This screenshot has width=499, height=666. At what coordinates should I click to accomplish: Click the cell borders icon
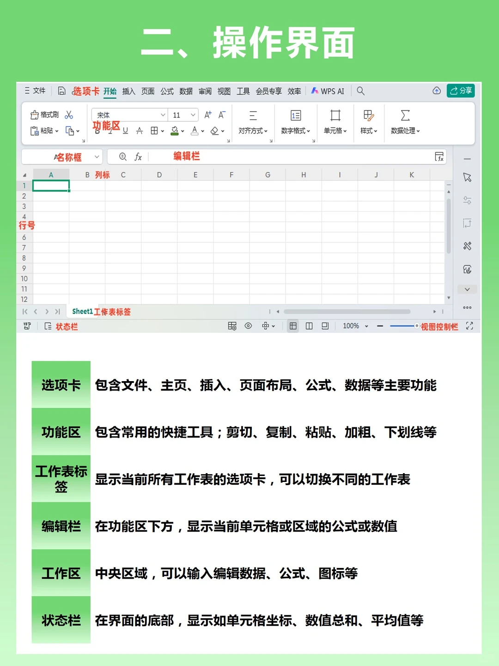click(x=154, y=131)
